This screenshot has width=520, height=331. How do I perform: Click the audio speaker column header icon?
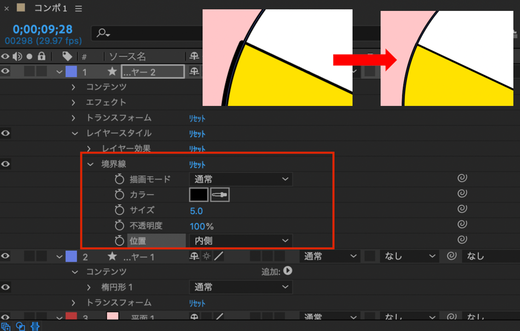point(17,57)
